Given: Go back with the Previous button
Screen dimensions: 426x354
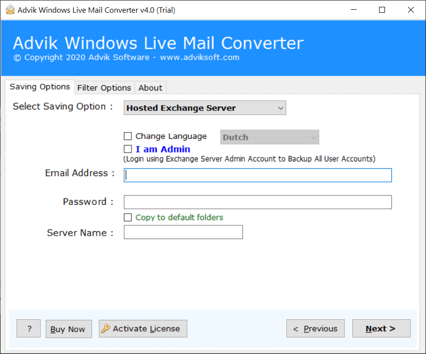Looking at the screenshot, I should coord(316,329).
